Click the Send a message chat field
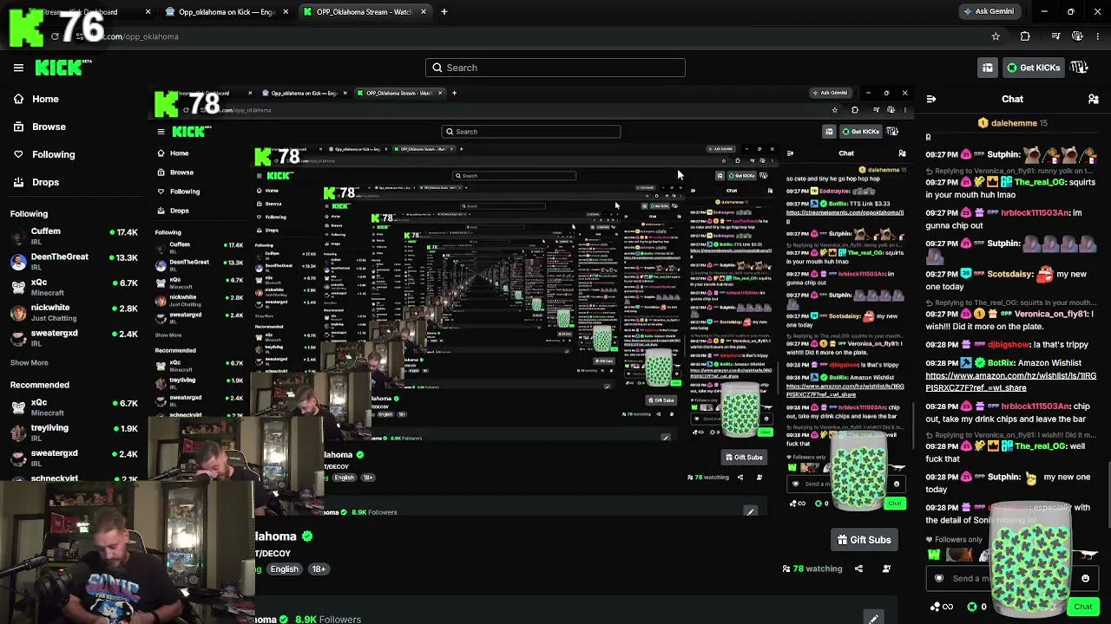1111x624 pixels. [1011, 578]
